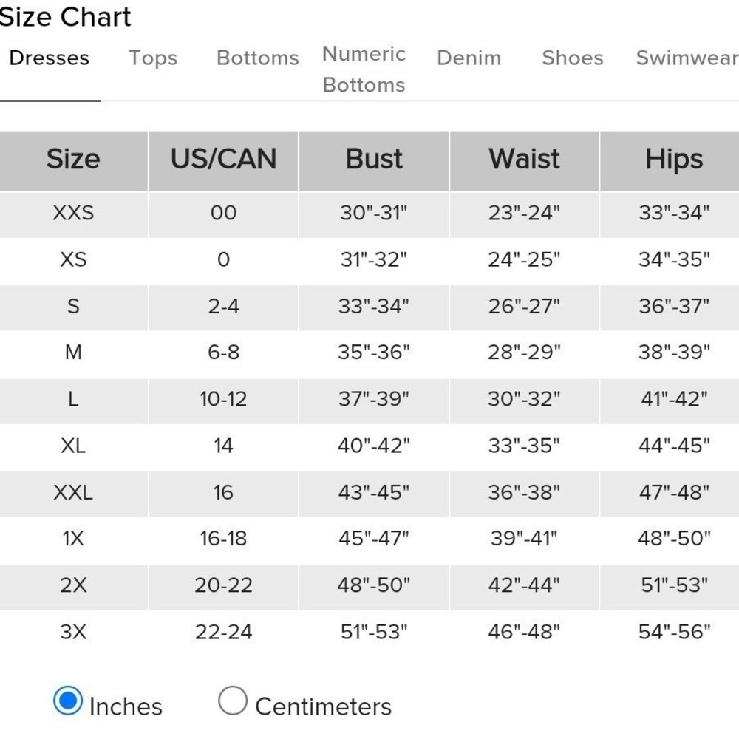Select the XXS size row label
The image size is (739, 739).
(x=73, y=213)
